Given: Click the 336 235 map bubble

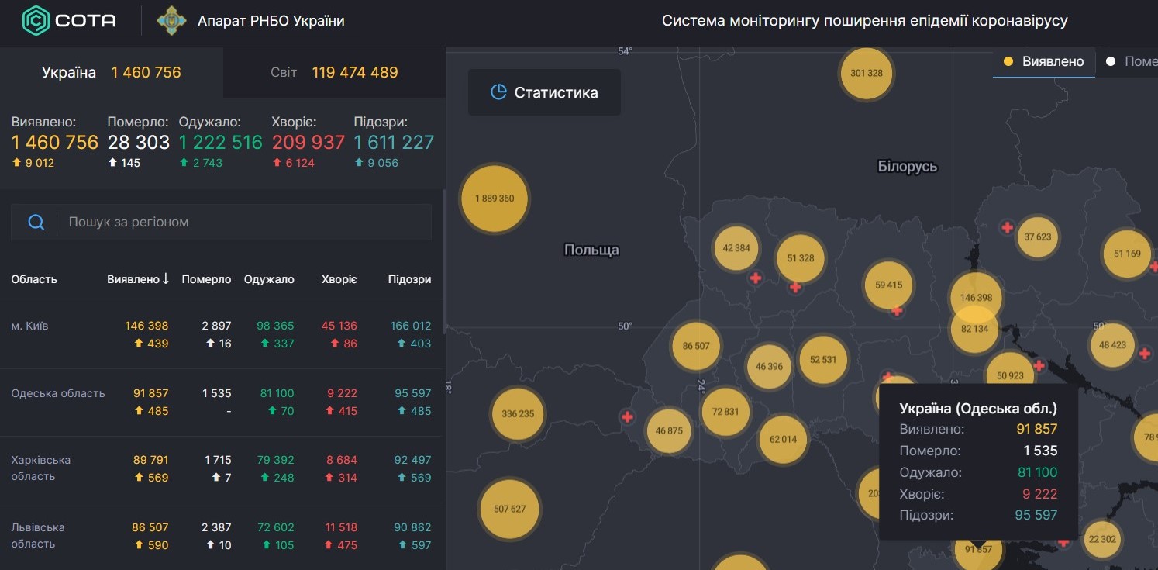Looking at the screenshot, I should (518, 414).
